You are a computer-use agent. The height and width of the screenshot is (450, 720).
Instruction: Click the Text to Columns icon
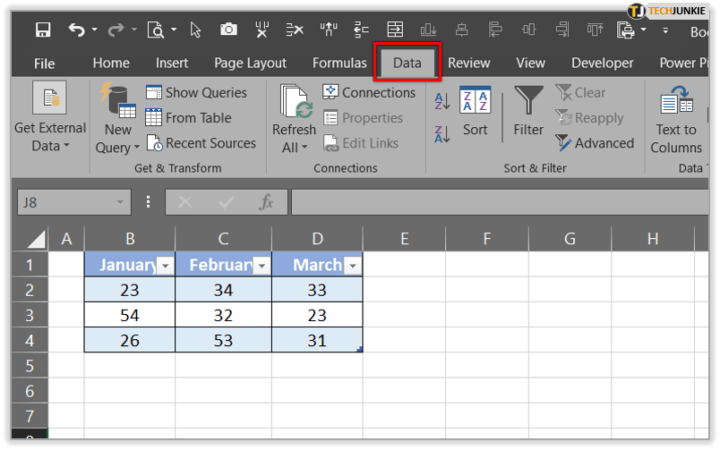[x=676, y=120]
